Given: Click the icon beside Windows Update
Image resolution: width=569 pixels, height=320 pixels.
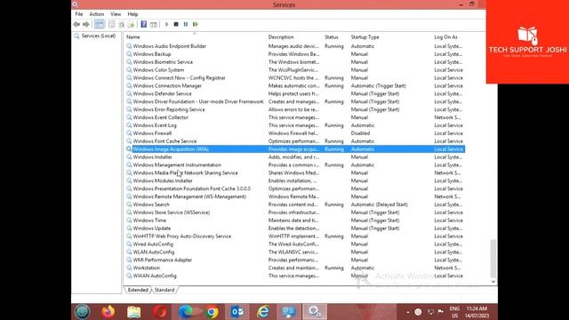Looking at the screenshot, I should pos(129,228).
